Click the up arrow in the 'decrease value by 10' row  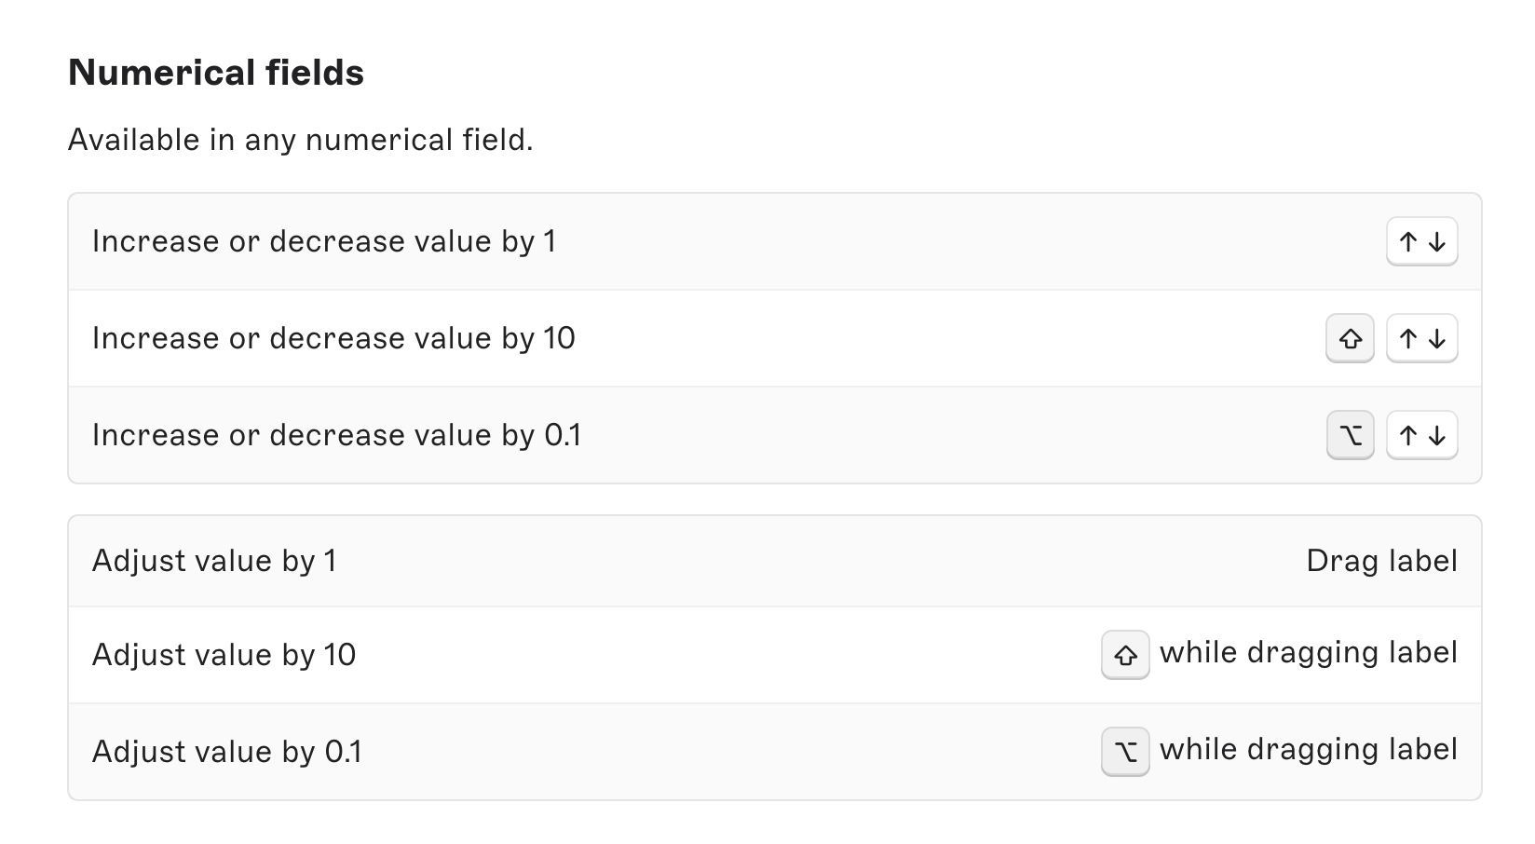point(1408,339)
